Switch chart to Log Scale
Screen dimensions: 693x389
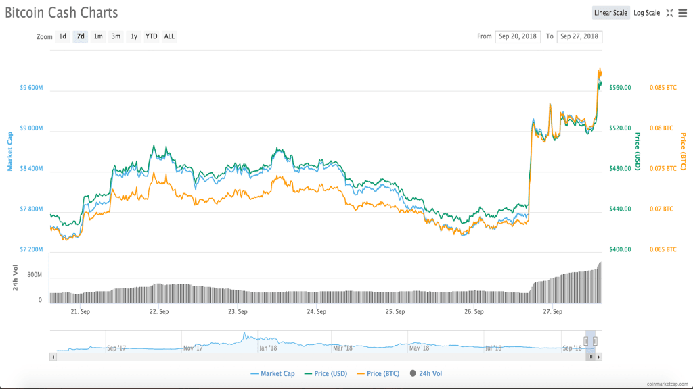point(646,13)
